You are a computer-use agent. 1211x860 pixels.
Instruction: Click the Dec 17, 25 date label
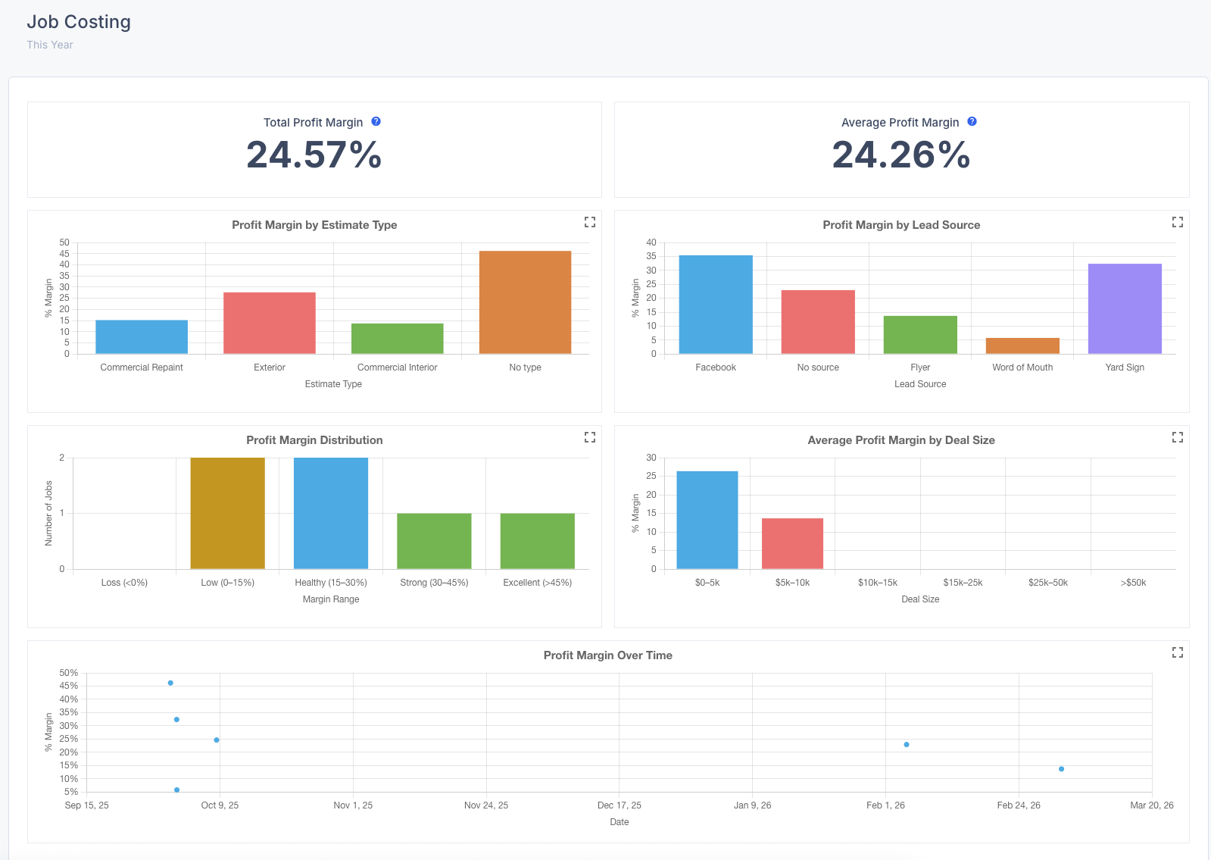point(619,805)
